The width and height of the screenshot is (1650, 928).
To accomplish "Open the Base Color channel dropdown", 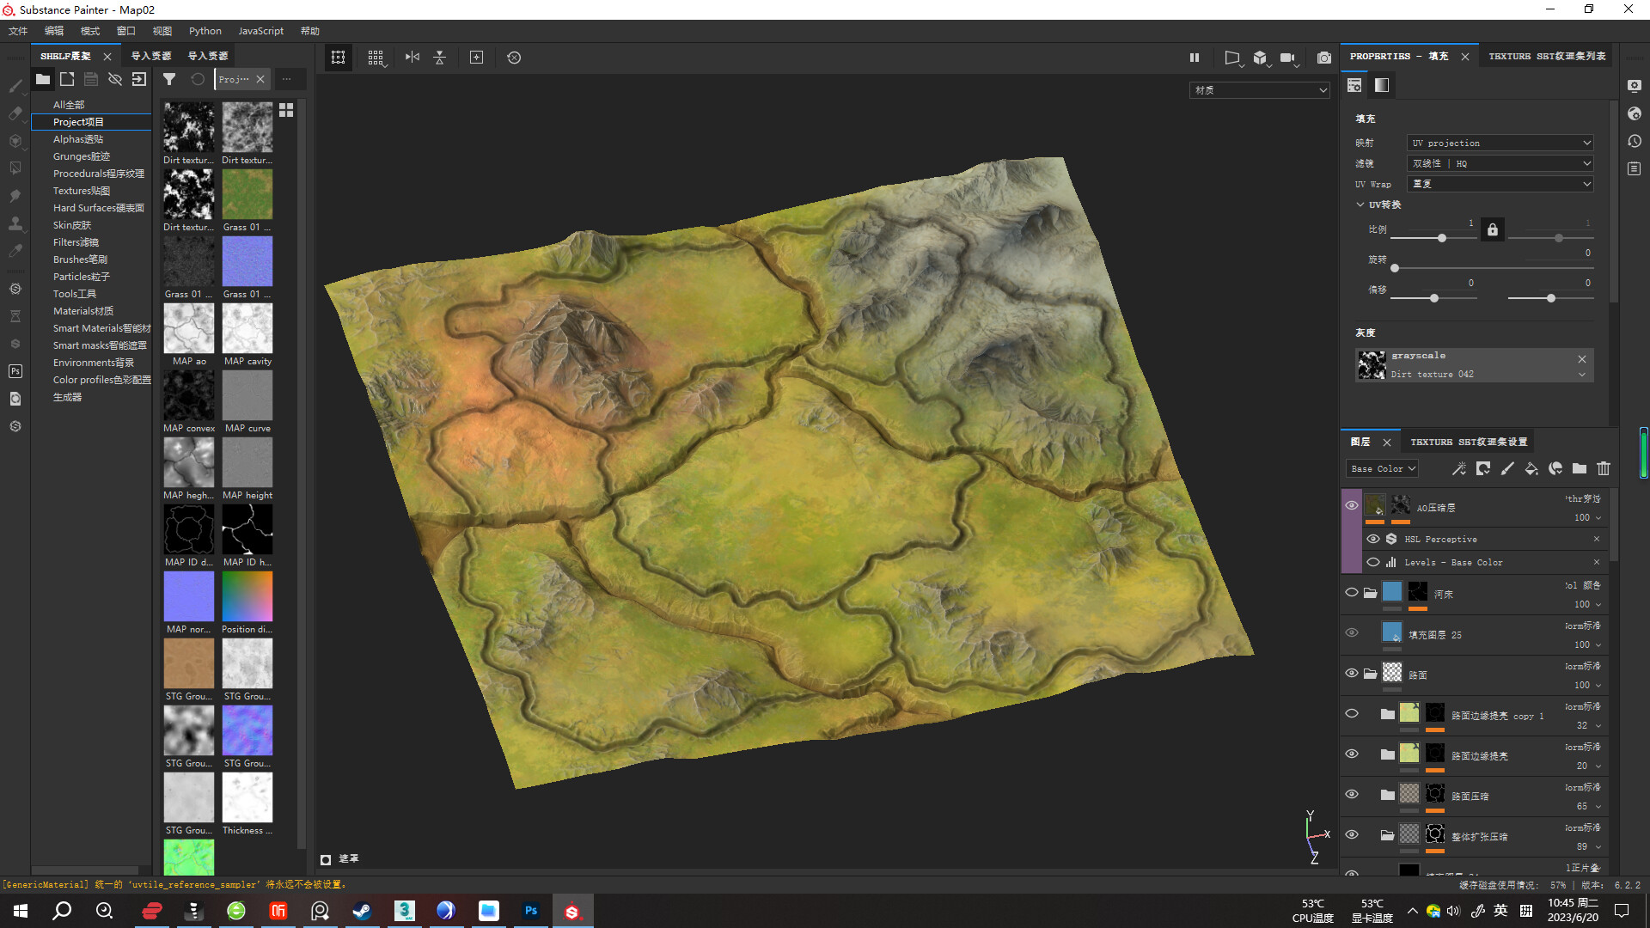I will [1382, 468].
